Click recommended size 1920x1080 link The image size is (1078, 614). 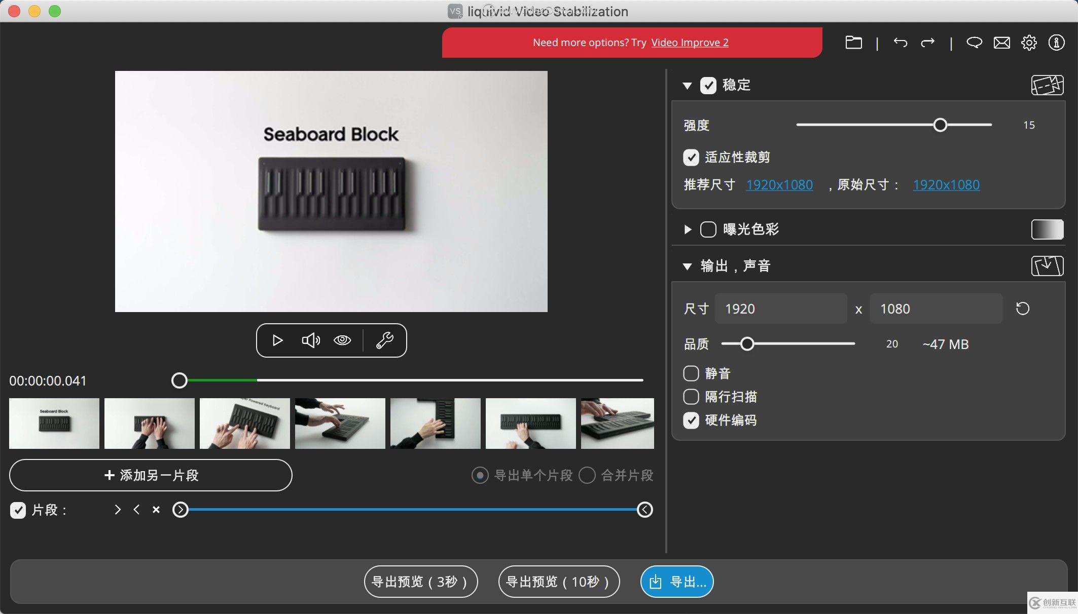[x=779, y=185]
